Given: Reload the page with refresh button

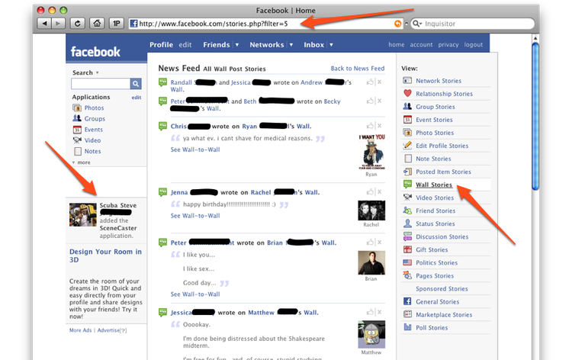Looking at the screenshot, I should (x=77, y=24).
